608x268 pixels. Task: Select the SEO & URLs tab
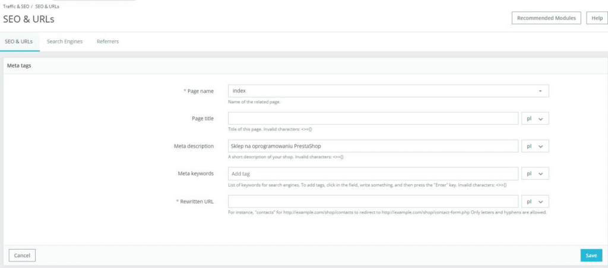[x=20, y=42]
